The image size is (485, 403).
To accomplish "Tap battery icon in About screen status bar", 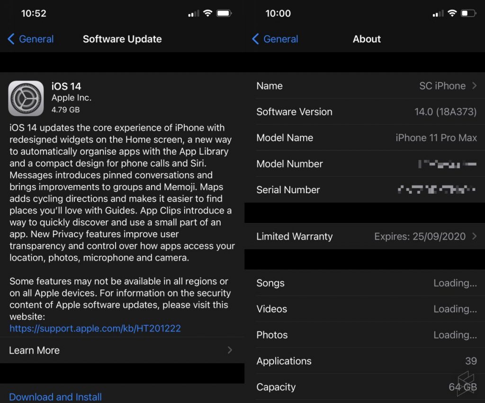I will pos(468,13).
